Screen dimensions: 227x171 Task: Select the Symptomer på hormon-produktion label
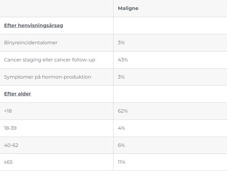point(47,77)
